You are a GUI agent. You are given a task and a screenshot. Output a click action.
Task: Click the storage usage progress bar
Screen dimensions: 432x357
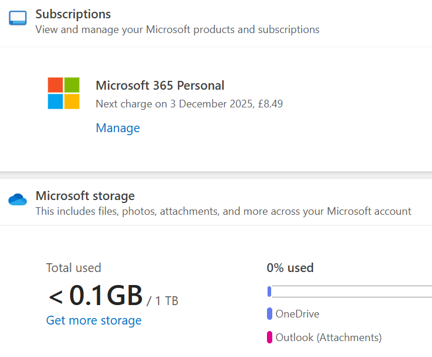351,292
